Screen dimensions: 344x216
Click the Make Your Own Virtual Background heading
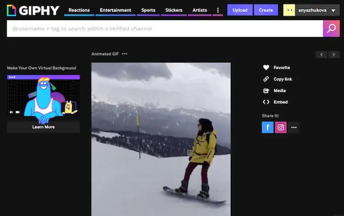[x=41, y=68]
